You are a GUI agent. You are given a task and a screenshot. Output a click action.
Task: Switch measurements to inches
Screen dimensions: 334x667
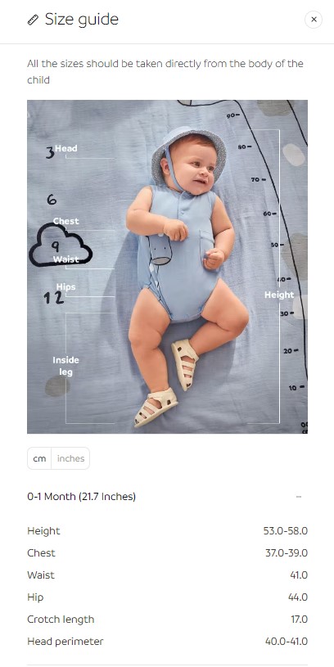pyautogui.click(x=70, y=458)
